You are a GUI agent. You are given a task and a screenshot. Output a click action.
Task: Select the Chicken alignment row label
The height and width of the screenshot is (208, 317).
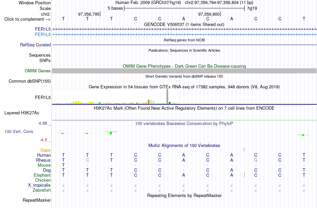click(x=43, y=180)
